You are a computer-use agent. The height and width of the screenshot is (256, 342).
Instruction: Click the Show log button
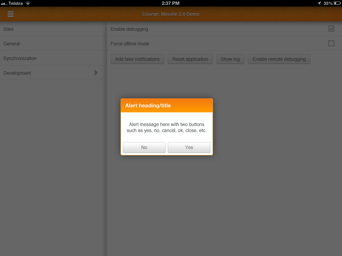click(230, 59)
